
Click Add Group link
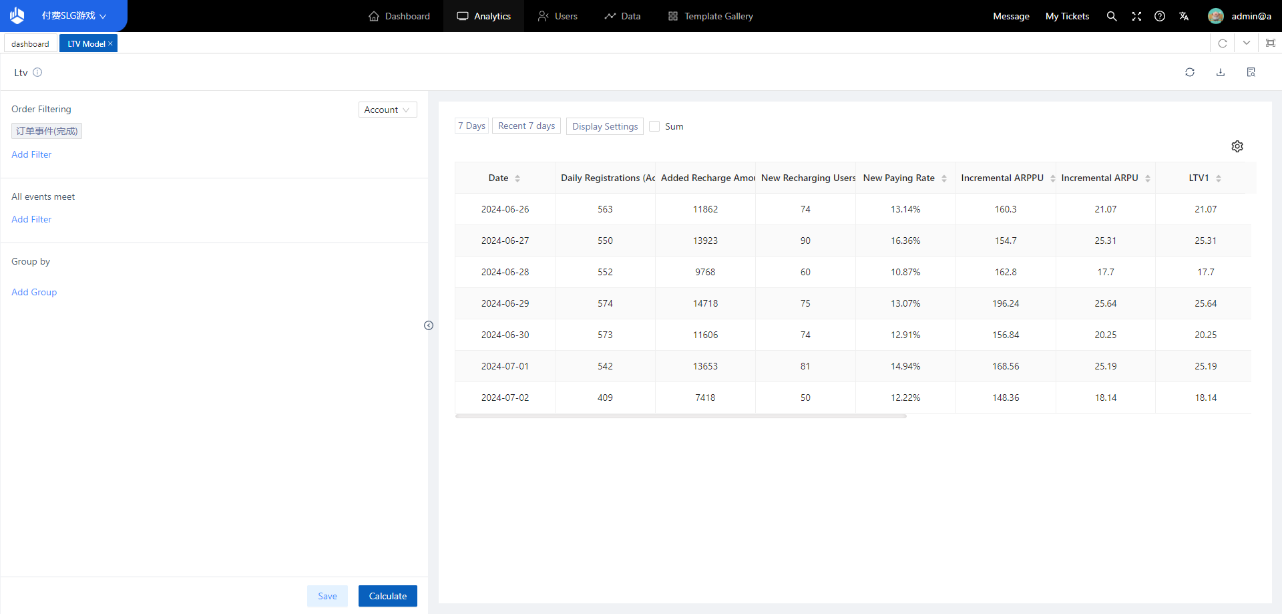pyautogui.click(x=34, y=292)
